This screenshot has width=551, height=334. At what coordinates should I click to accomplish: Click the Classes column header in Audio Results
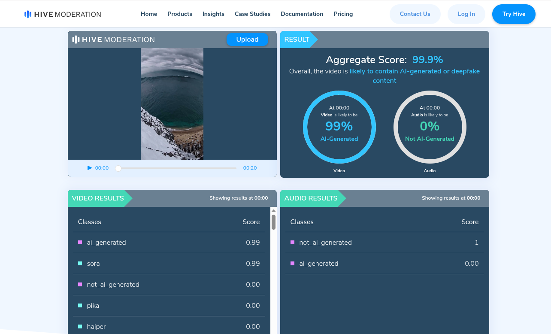[x=302, y=222]
